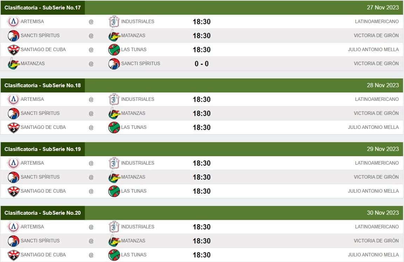Select the ARTEMISA team name in SubSerie No.20
404x262 pixels.
32,227
